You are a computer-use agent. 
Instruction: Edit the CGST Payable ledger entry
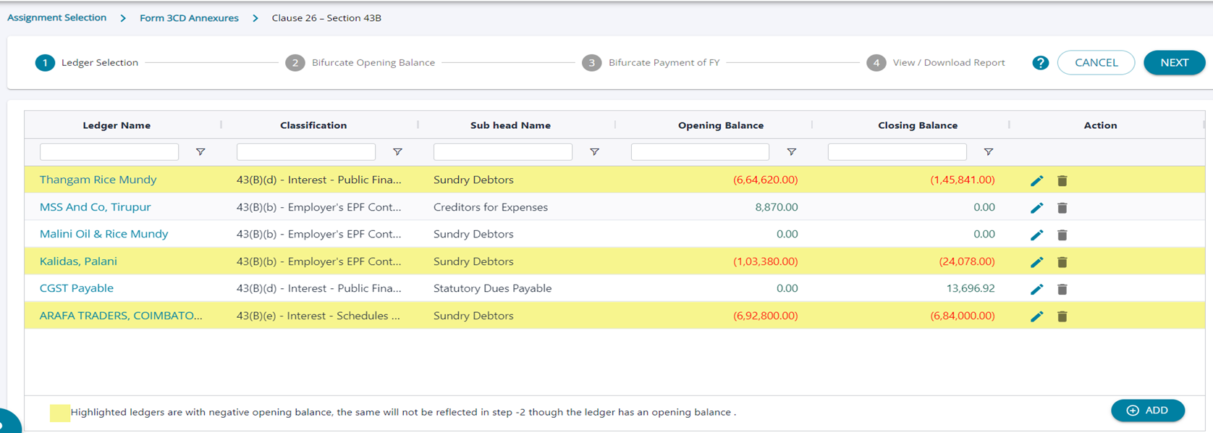tap(1036, 289)
